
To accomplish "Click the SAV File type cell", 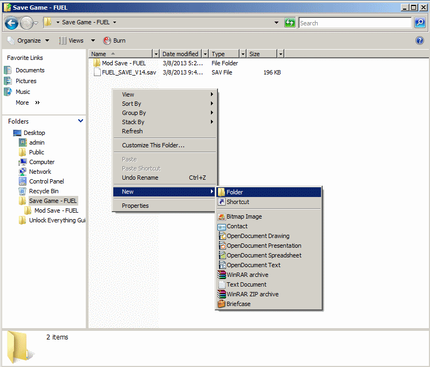I will pos(222,72).
